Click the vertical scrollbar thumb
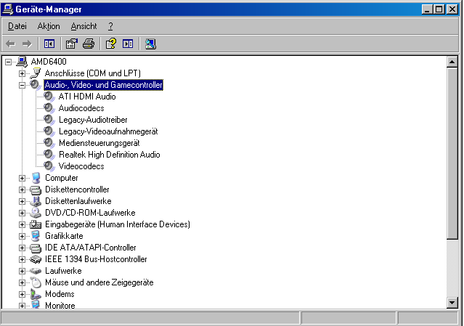This screenshot has height=326, width=464. coord(452,153)
